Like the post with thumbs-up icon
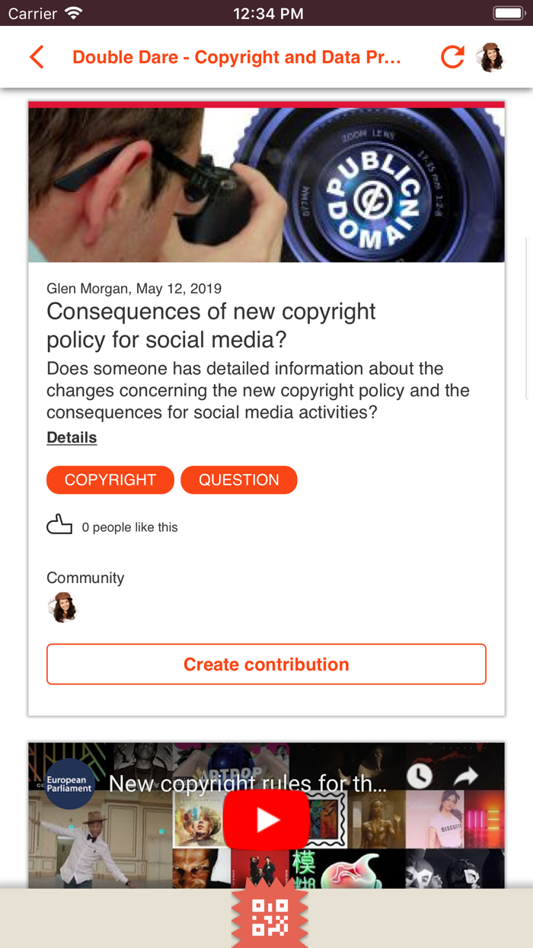533x948 pixels. (x=59, y=525)
